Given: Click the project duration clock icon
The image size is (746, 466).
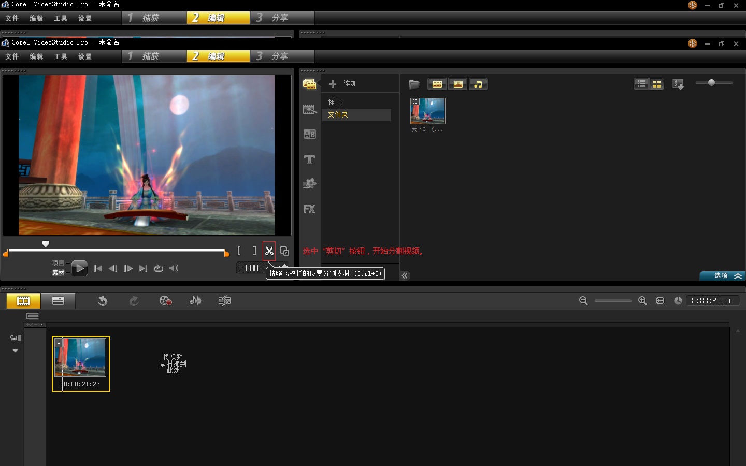Looking at the screenshot, I should click(678, 301).
